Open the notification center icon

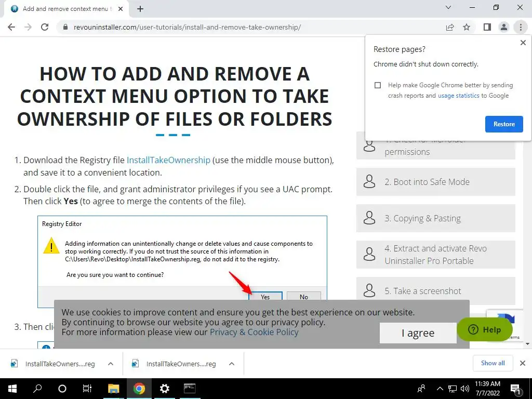coord(516,389)
